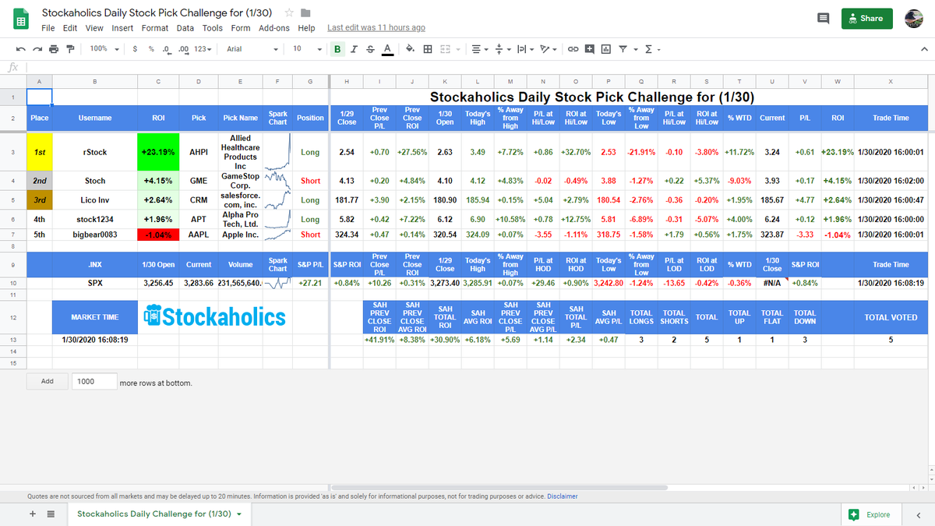
Task: Open the File menu
Action: pyautogui.click(x=48, y=28)
